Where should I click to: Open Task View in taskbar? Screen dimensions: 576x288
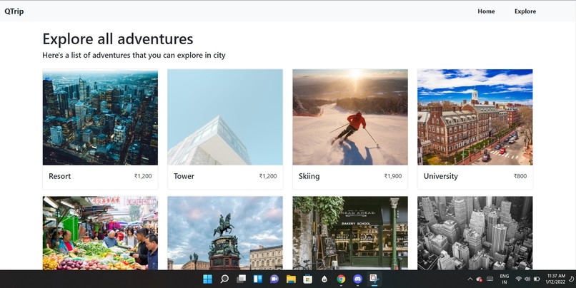tap(241, 279)
